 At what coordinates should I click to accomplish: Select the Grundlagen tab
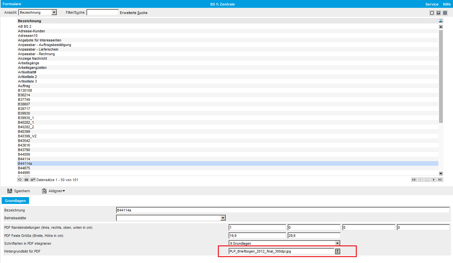pyautogui.click(x=15, y=201)
